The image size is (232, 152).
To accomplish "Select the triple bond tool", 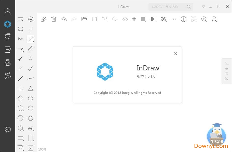I will point(31,49).
